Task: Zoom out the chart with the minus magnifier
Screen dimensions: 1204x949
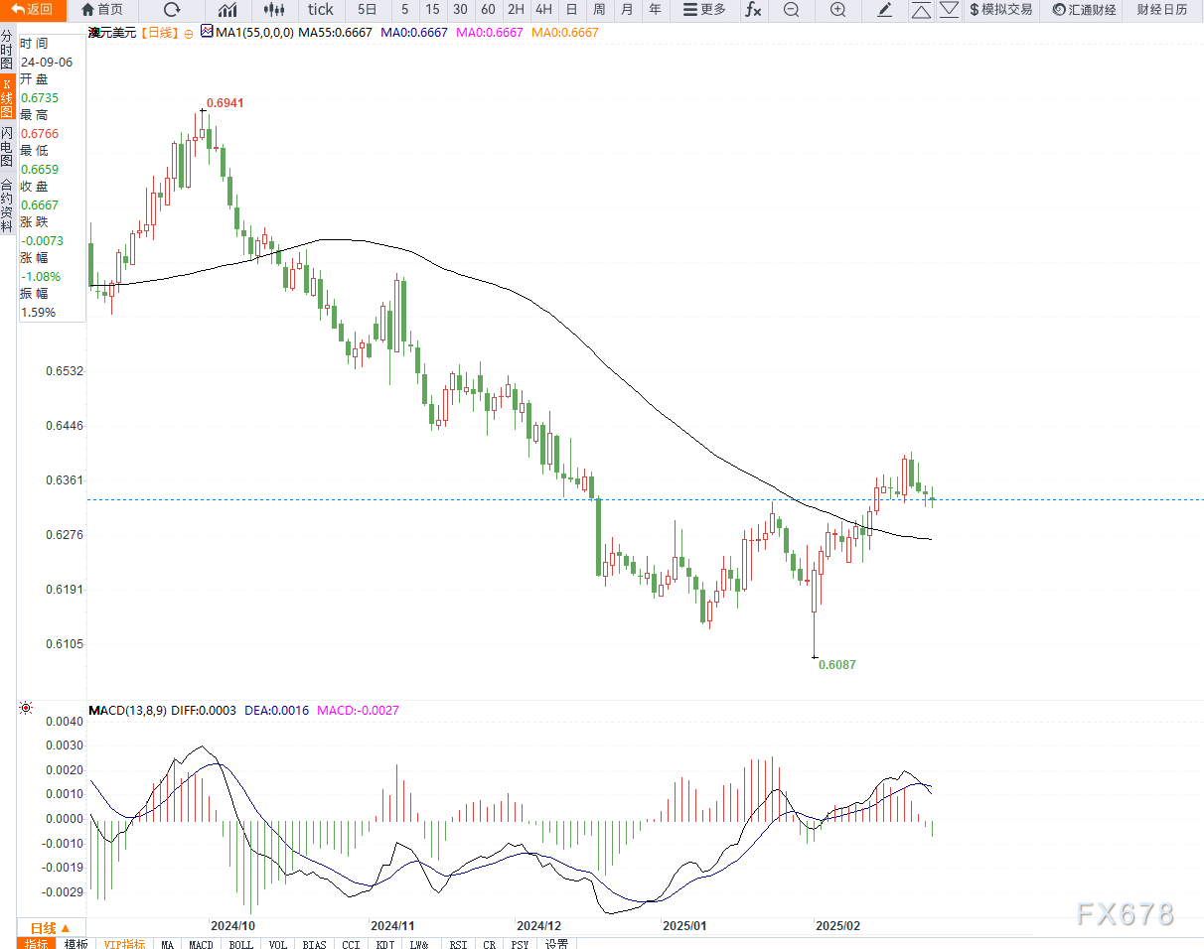Action: click(791, 10)
